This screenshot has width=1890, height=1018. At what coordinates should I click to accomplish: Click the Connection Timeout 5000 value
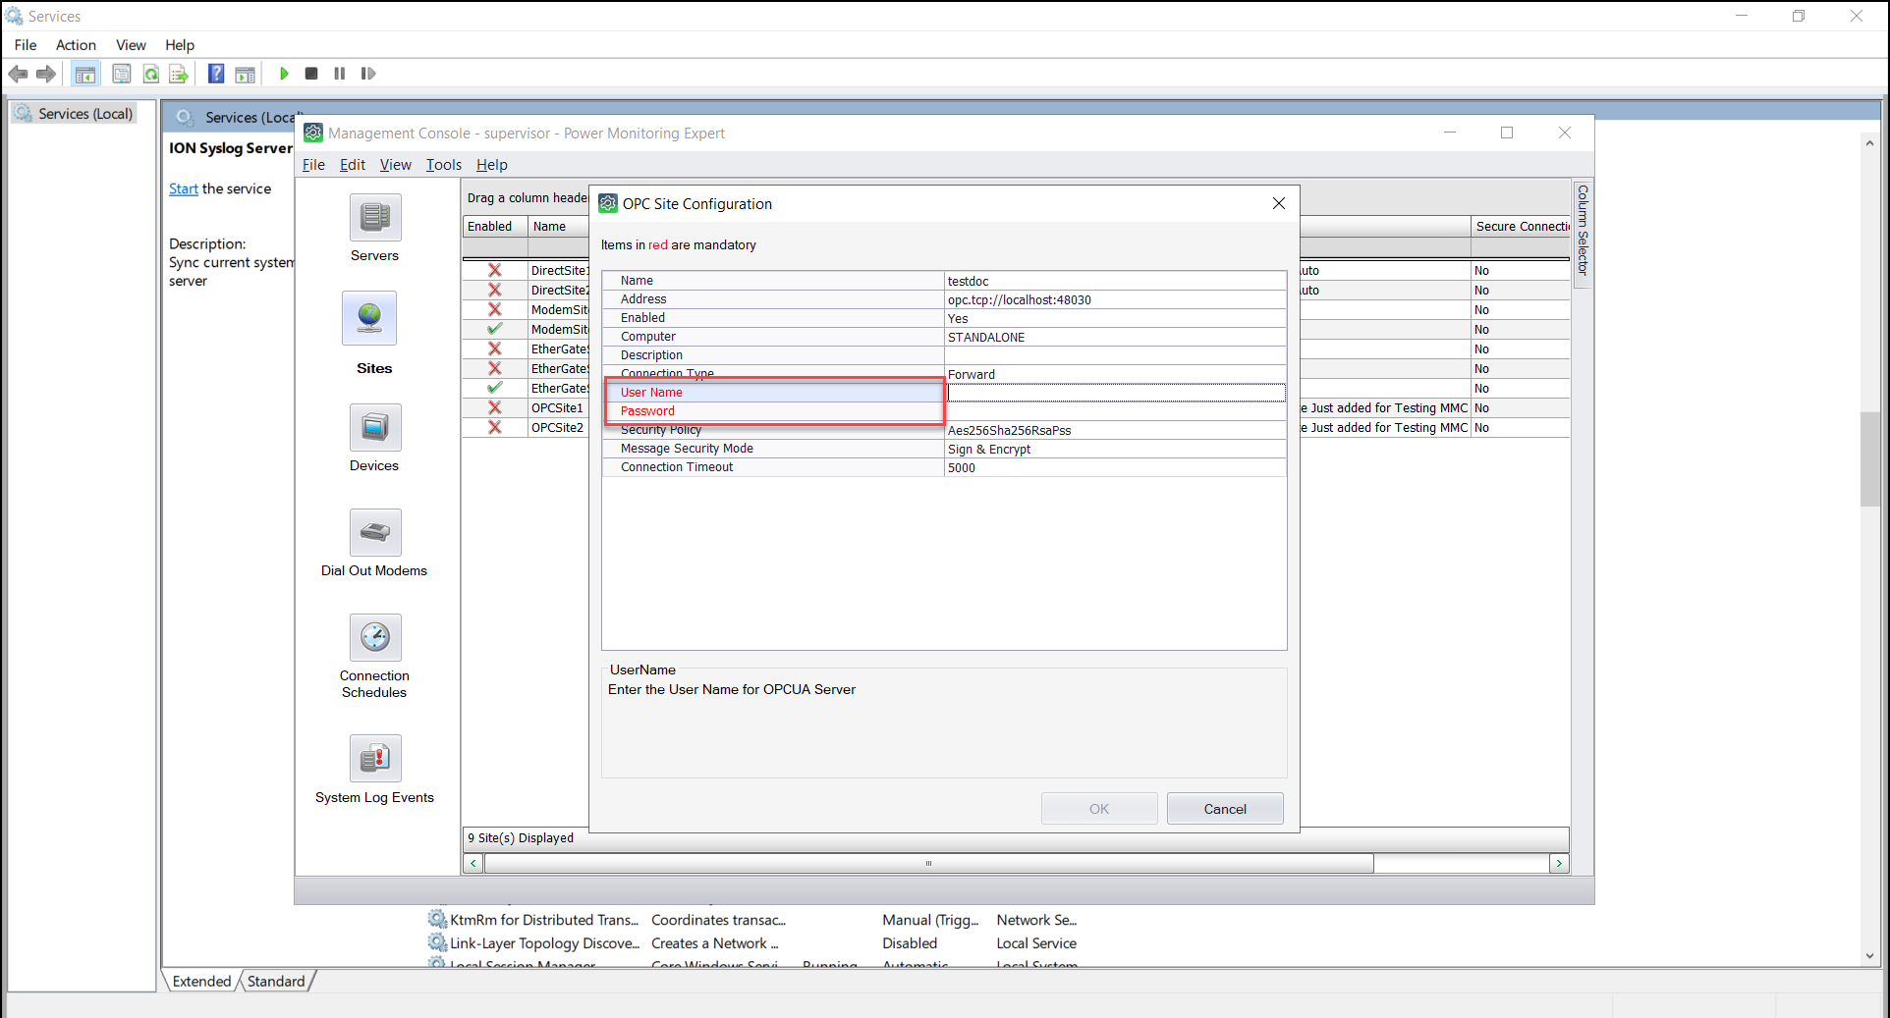(1116, 467)
